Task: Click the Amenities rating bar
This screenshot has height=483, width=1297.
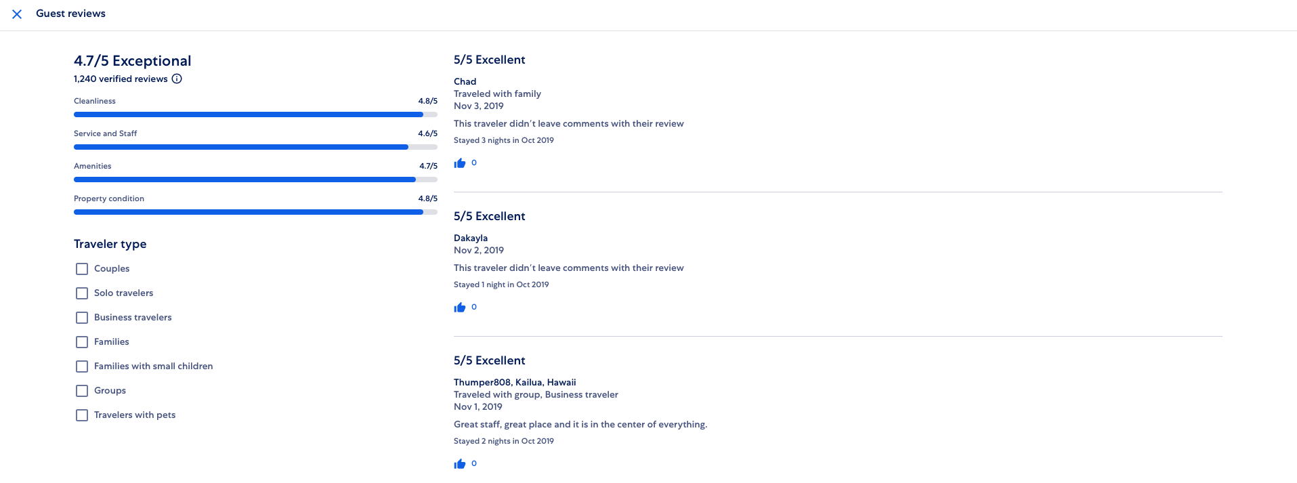Action: [255, 180]
